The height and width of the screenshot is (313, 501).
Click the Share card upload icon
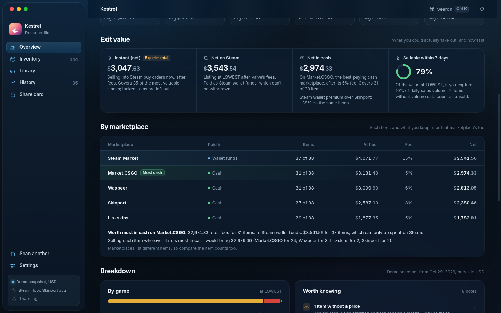[13, 95]
